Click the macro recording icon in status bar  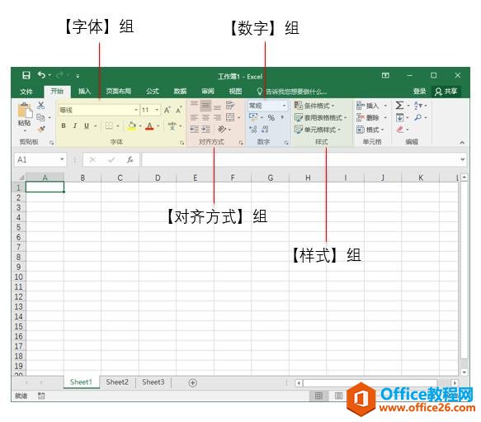click(x=41, y=396)
